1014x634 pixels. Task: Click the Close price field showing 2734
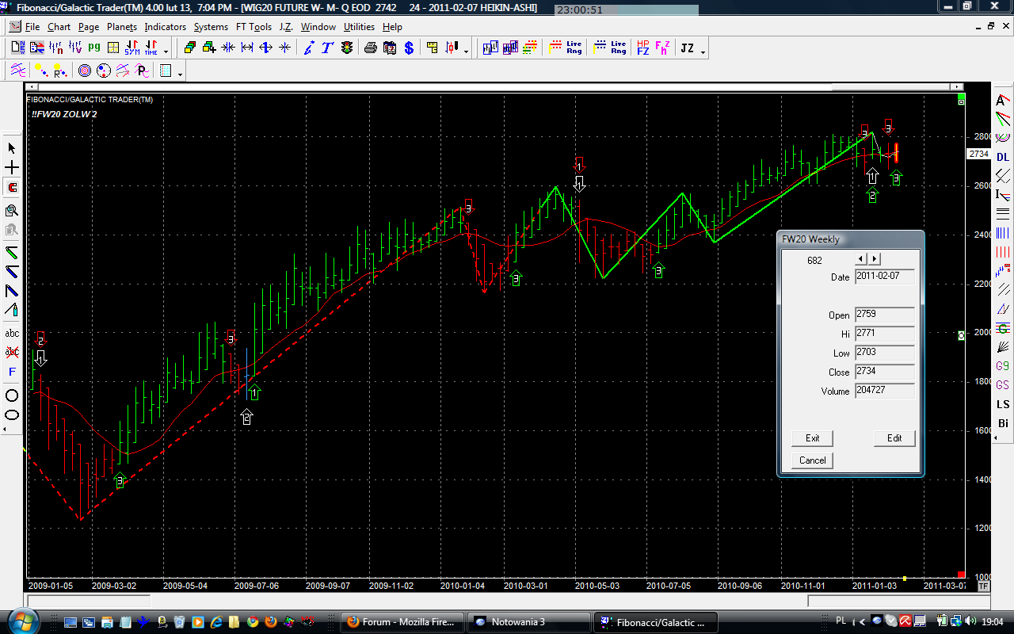(x=884, y=372)
